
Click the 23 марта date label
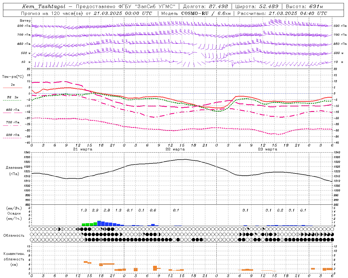268,149
